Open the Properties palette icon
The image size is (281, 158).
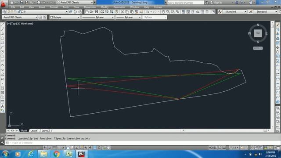click(x=183, y=12)
